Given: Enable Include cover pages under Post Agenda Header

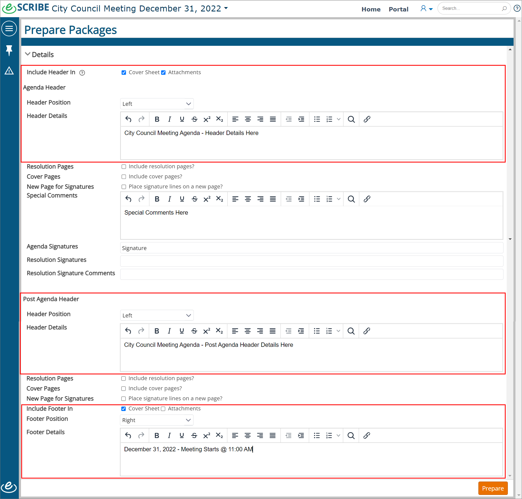Looking at the screenshot, I should [x=123, y=389].
